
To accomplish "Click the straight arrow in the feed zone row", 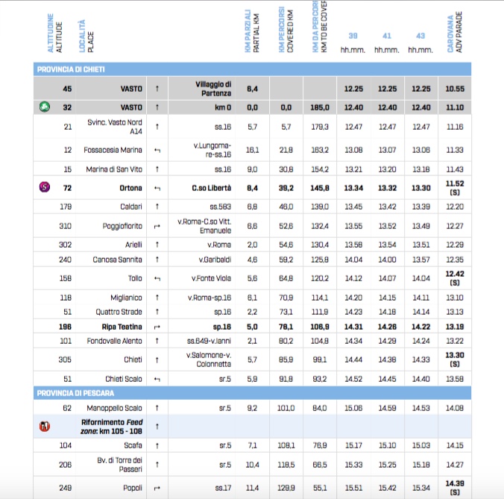I will pos(157,427).
